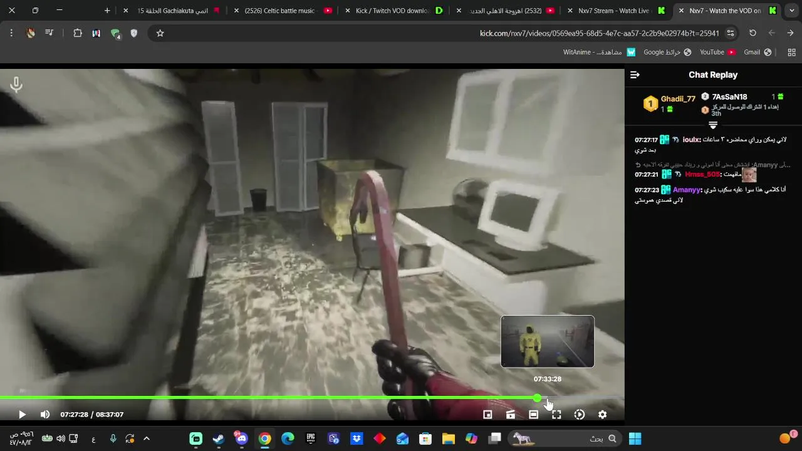Image resolution: width=802 pixels, height=451 pixels.
Task: Click the green shield extension with badge
Action: pyautogui.click(x=115, y=34)
